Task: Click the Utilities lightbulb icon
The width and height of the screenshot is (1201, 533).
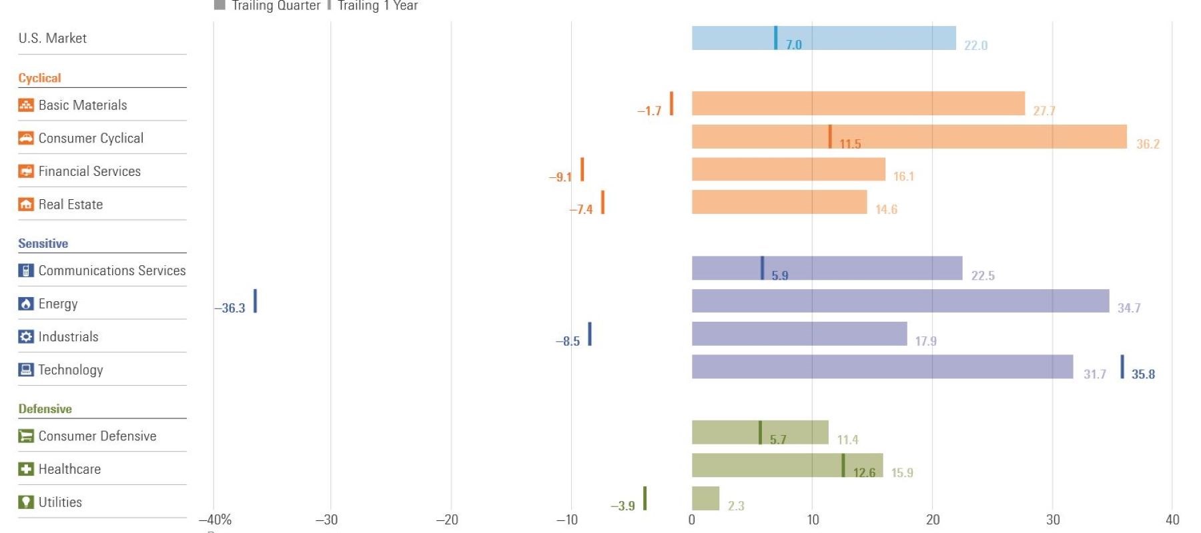Action: pyautogui.click(x=26, y=502)
